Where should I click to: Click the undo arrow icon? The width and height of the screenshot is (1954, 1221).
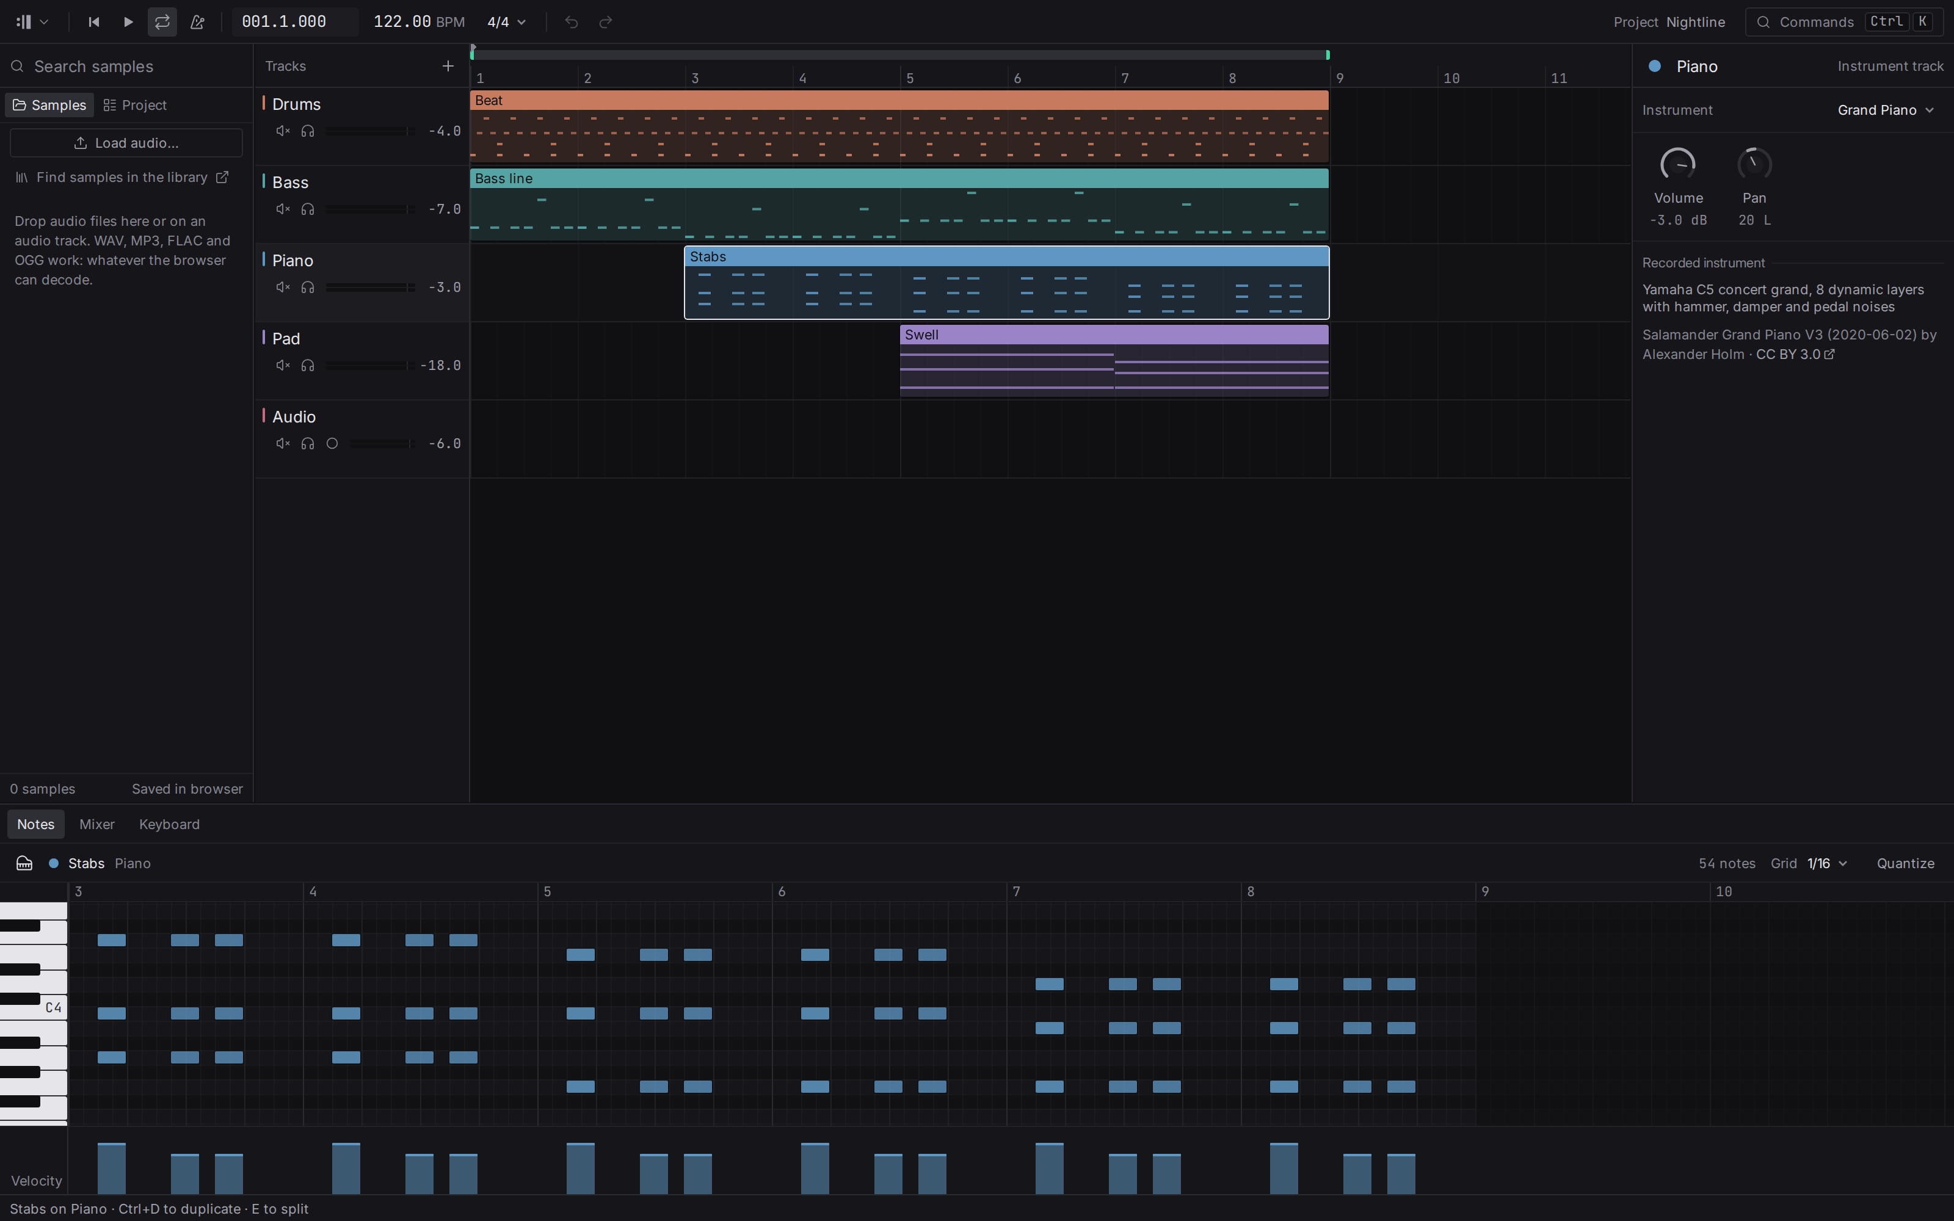pos(572,22)
